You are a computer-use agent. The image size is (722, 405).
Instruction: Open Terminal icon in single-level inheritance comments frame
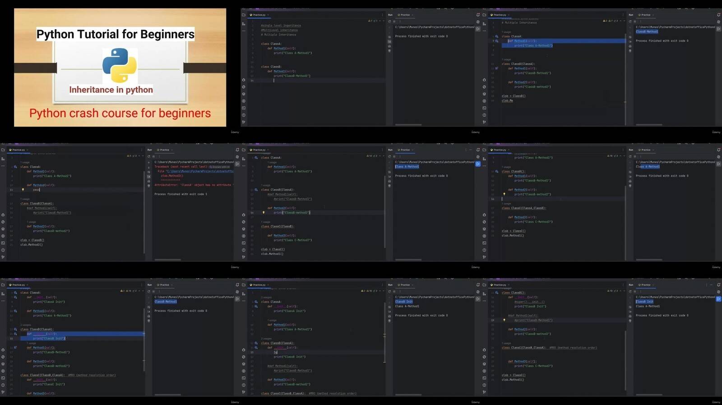pos(244,108)
